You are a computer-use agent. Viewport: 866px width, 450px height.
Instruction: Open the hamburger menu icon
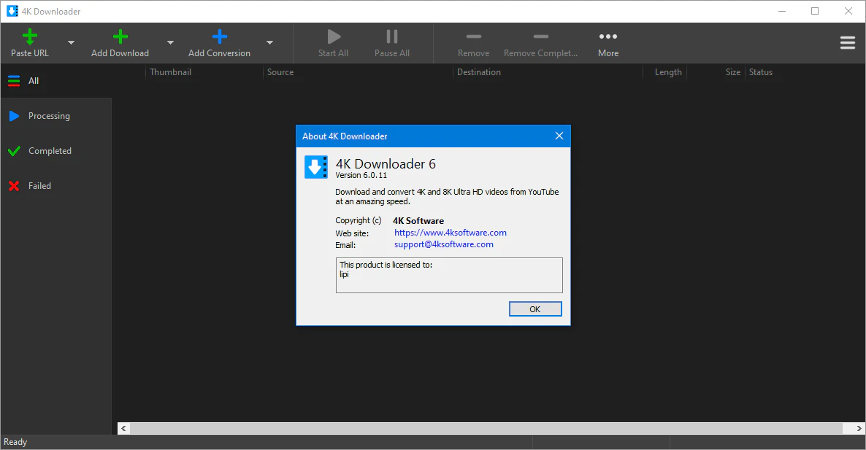click(x=847, y=43)
